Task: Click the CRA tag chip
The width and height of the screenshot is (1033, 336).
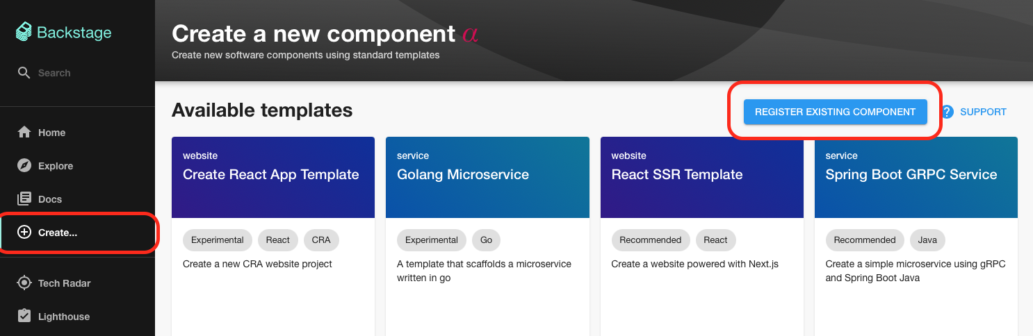Action: pyautogui.click(x=321, y=240)
